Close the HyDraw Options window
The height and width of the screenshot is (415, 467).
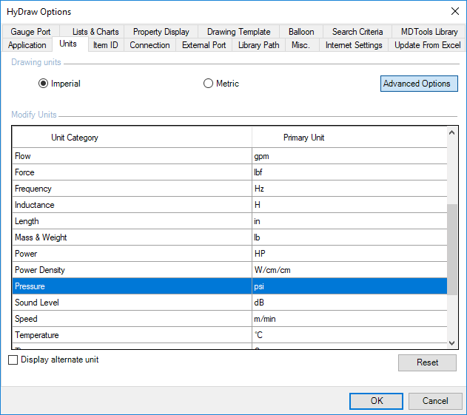[x=455, y=11]
